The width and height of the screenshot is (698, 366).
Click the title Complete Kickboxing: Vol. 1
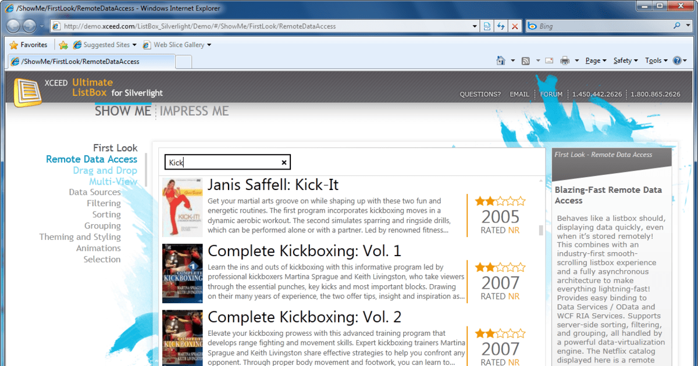tap(304, 251)
